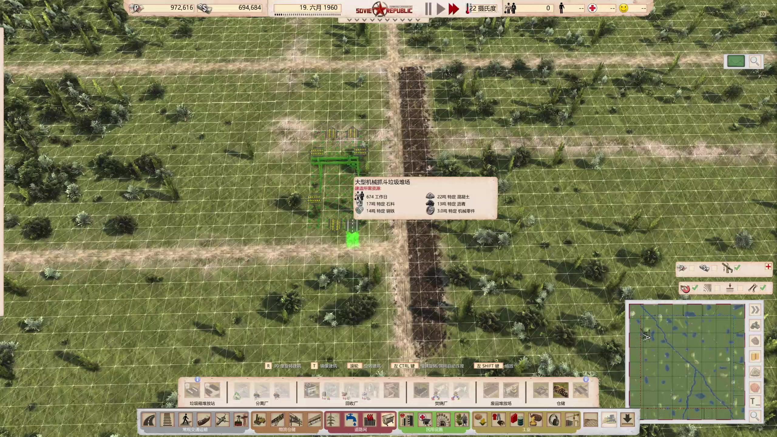Open the 民用设施 civic facilities group
This screenshot has width=777, height=437.
pos(434,429)
